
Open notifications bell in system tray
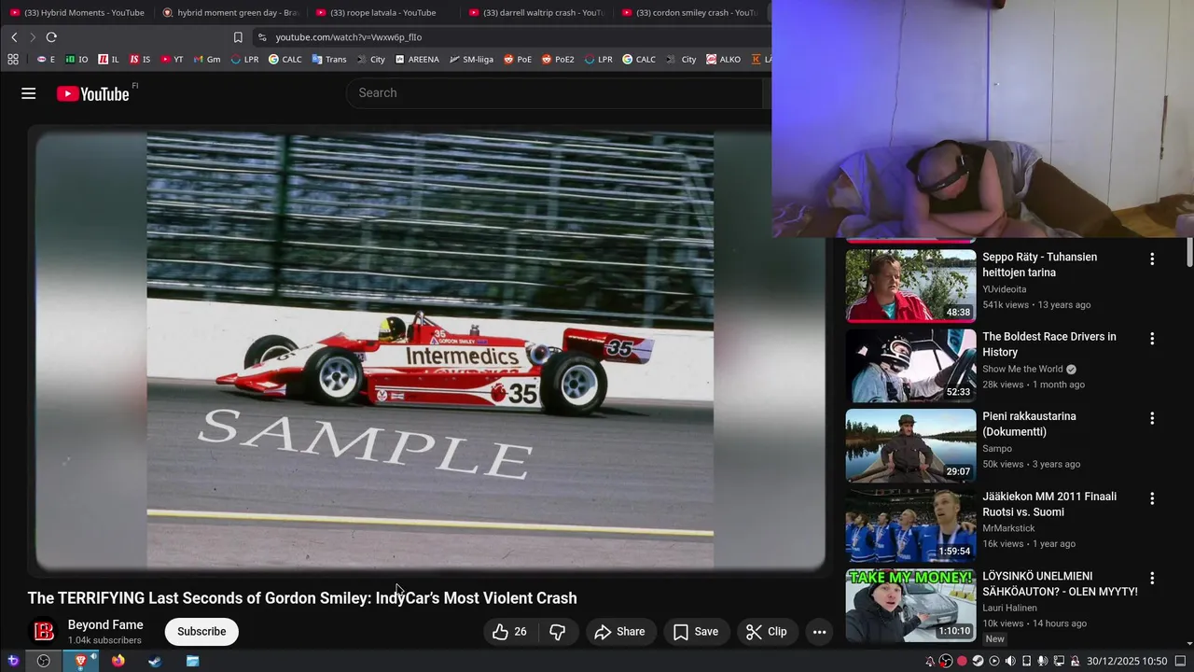[x=930, y=661]
